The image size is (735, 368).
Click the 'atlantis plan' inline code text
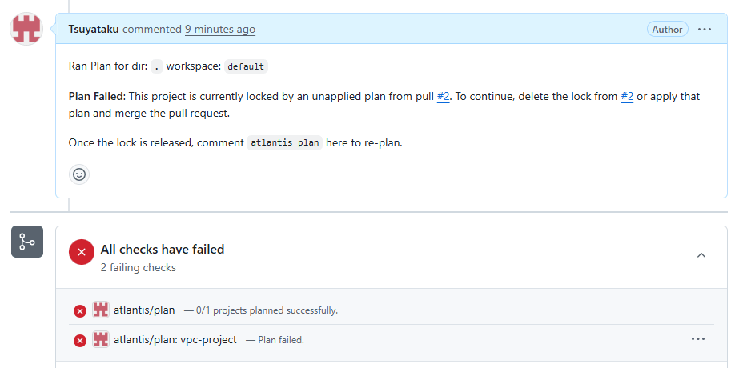(x=284, y=143)
